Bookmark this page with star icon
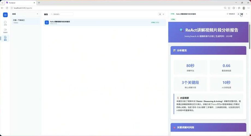This screenshot has height=136, width=251. click(x=229, y=8)
